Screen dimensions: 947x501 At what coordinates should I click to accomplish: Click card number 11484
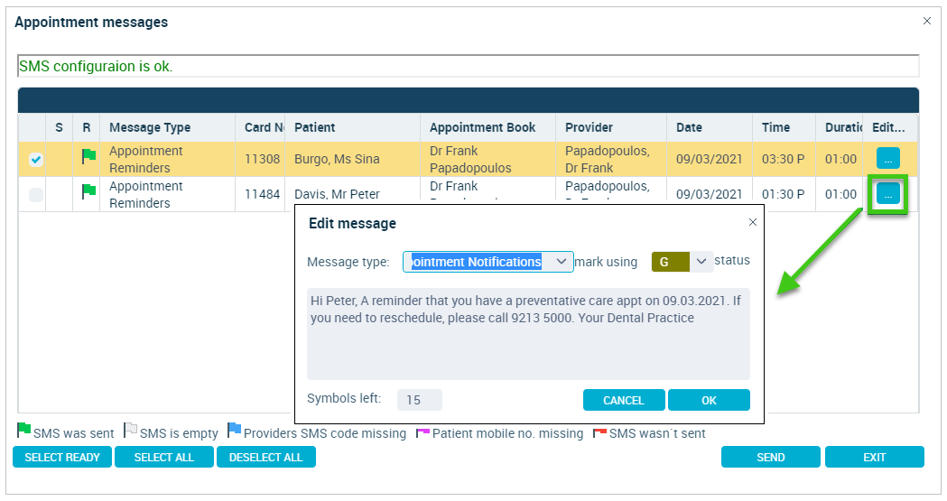pos(262,194)
